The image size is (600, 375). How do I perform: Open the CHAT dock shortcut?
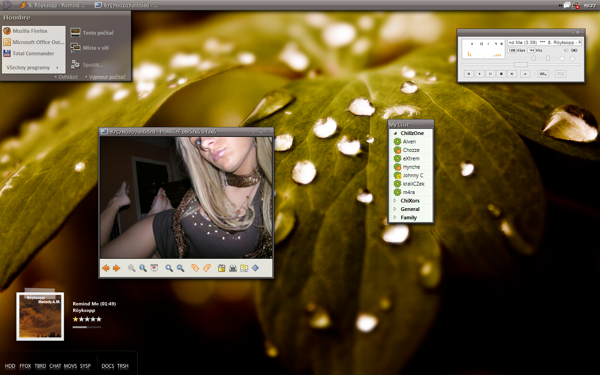[55, 366]
